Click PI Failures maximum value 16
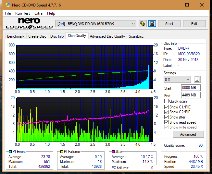This screenshot has width=212, height=174. (x=100, y=162)
